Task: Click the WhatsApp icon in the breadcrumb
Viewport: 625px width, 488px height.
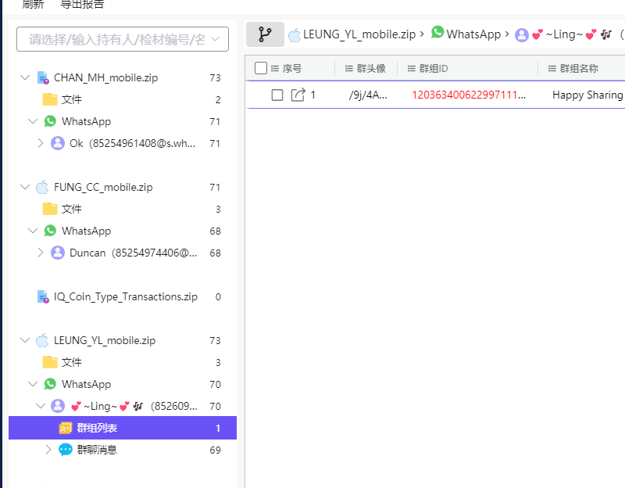Action: tap(437, 34)
